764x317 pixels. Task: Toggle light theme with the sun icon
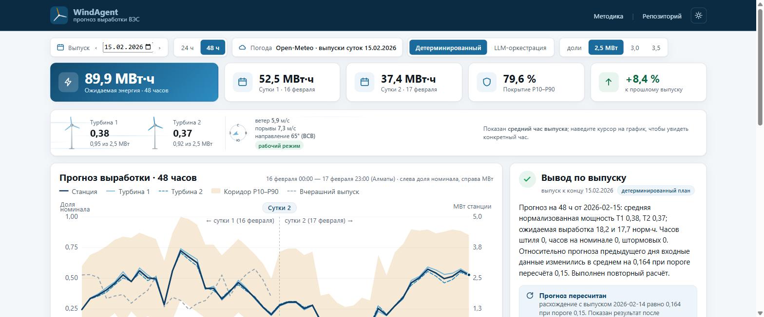[x=699, y=16]
